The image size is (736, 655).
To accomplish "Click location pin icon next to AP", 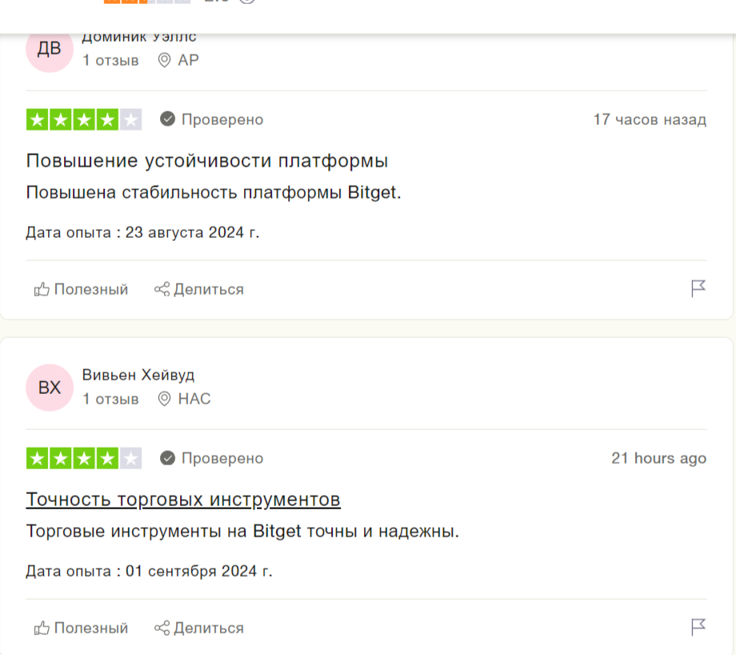I will tap(164, 60).
